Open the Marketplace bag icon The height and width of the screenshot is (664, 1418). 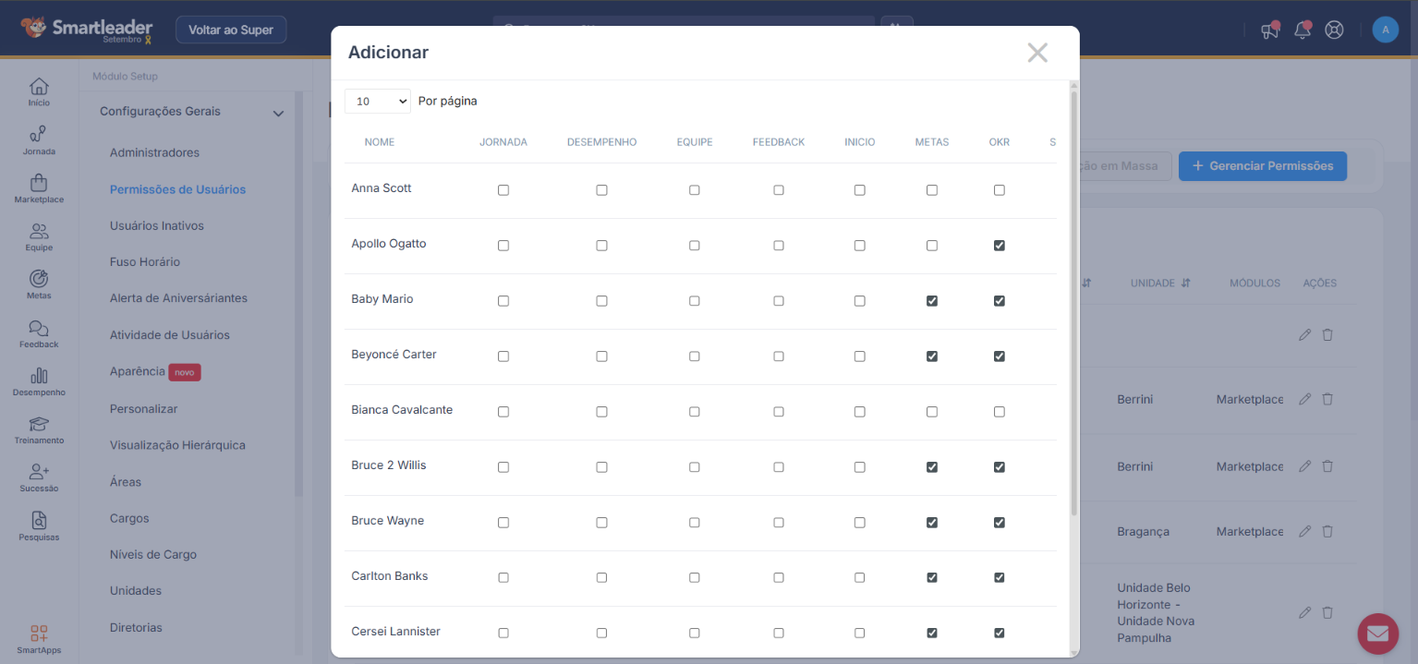point(39,184)
